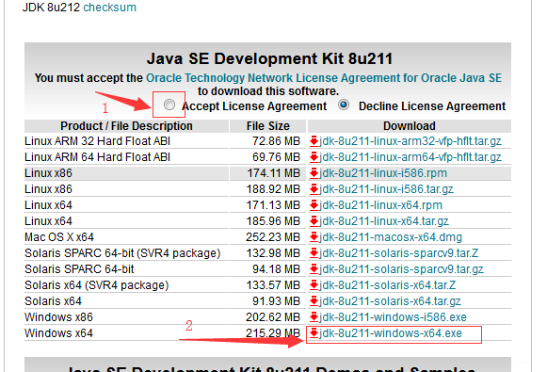Download jdk-8u211-linux-i586.tar.gz
The width and height of the screenshot is (547, 372).
(x=386, y=189)
